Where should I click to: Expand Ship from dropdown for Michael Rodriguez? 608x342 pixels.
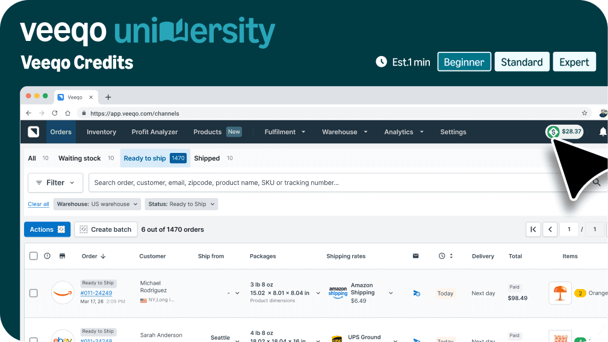coord(237,293)
